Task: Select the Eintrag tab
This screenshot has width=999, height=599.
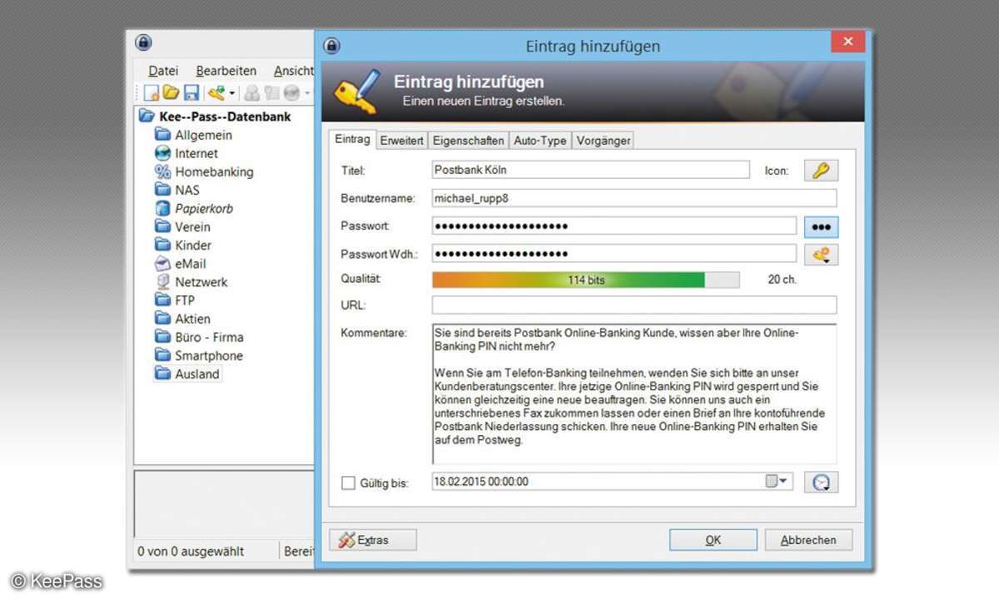Action: [x=352, y=139]
